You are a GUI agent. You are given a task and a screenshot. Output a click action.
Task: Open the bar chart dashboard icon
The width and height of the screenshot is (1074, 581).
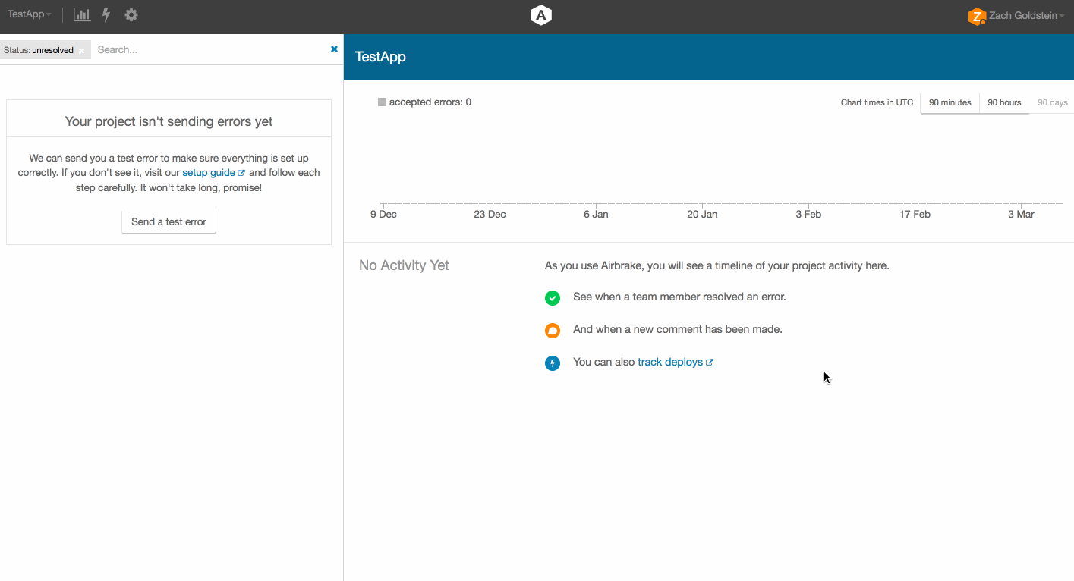click(x=82, y=14)
